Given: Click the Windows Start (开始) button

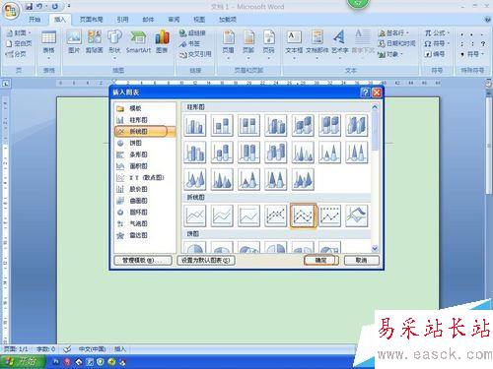Looking at the screenshot, I should click(23, 361).
